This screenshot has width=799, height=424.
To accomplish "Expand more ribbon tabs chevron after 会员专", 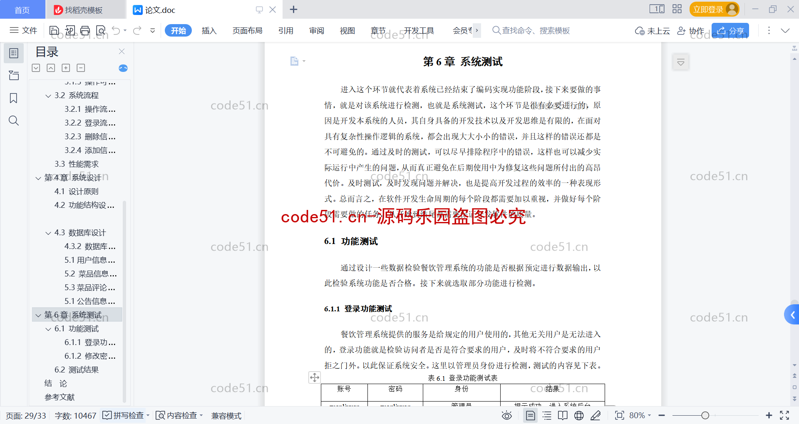I will pyautogui.click(x=477, y=30).
